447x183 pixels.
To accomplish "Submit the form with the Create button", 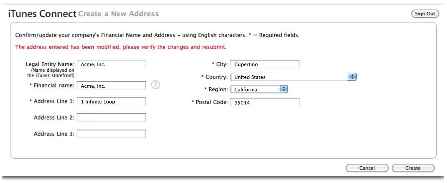I will tap(413, 168).
